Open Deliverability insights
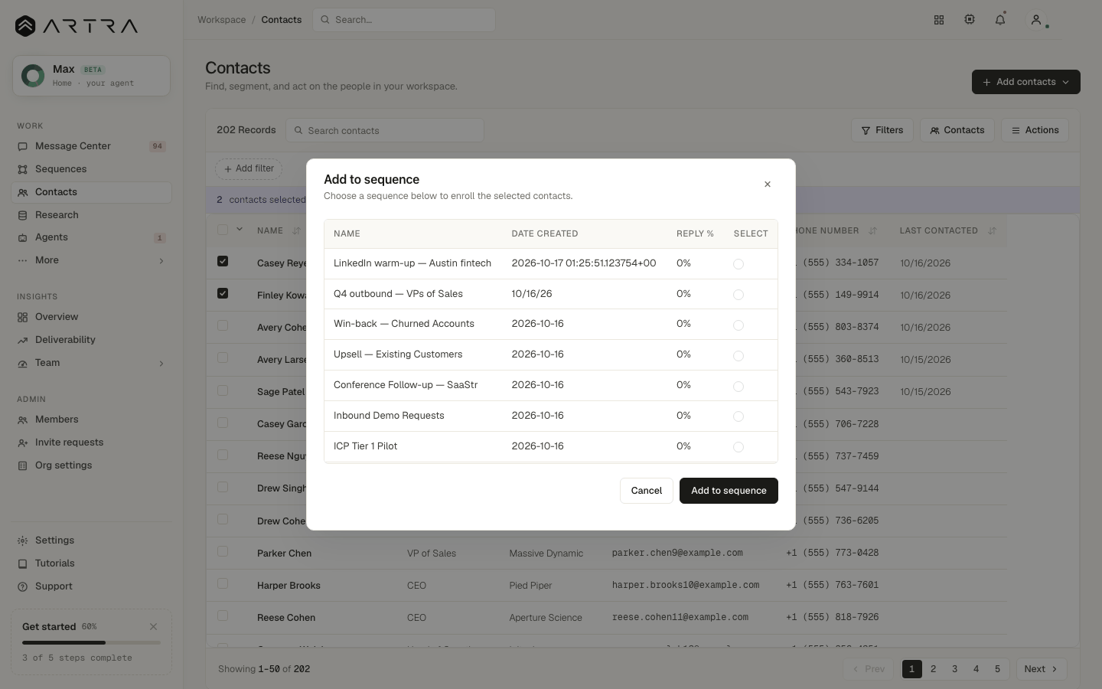1102x689 pixels. (x=92, y=340)
